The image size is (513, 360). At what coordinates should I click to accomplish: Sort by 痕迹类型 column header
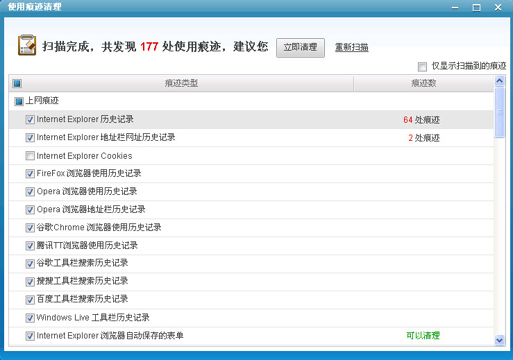pyautogui.click(x=181, y=83)
